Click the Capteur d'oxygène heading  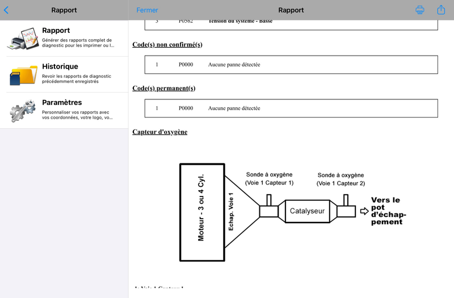(159, 132)
